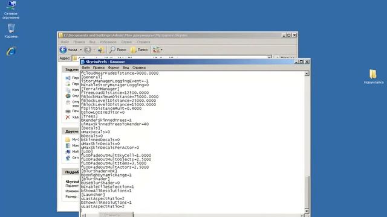Open Мой компьютер link in the sidebar
The width and height of the screenshot is (387, 217).
pyautogui.click(x=72, y=151)
